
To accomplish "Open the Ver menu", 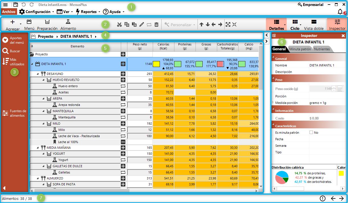I will pos(65,12).
